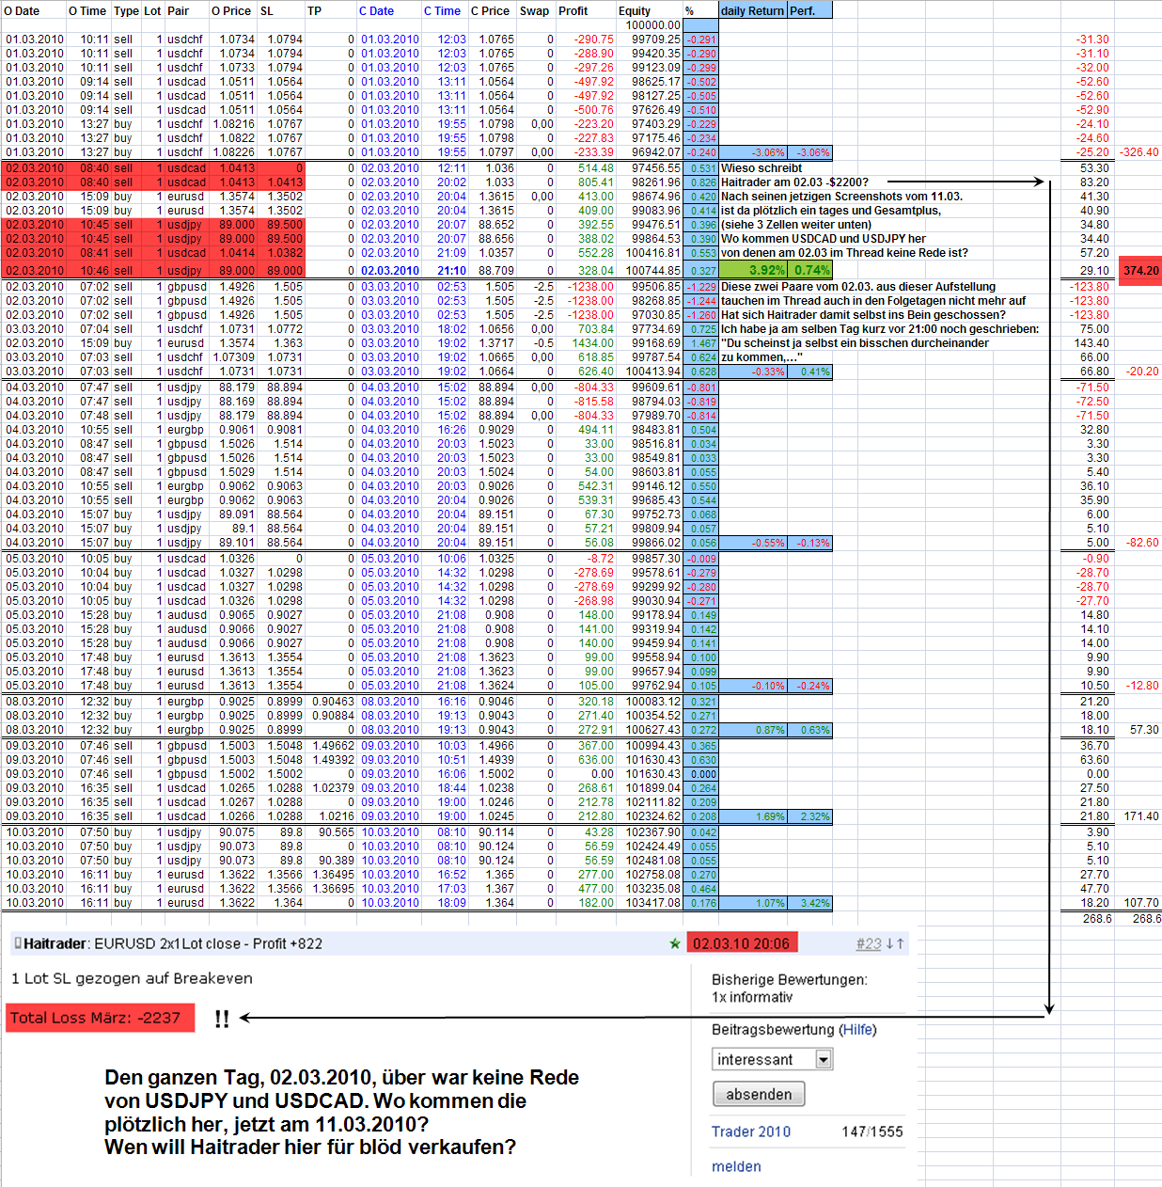Click 'melden' to report the post
1162x1187 pixels.
click(736, 1166)
